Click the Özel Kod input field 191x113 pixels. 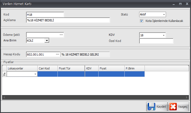[156, 41]
